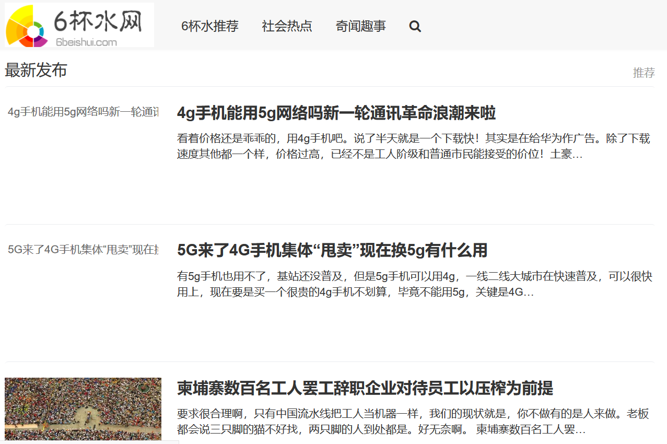Go to 社会热点 section
667x444 pixels.
(287, 26)
